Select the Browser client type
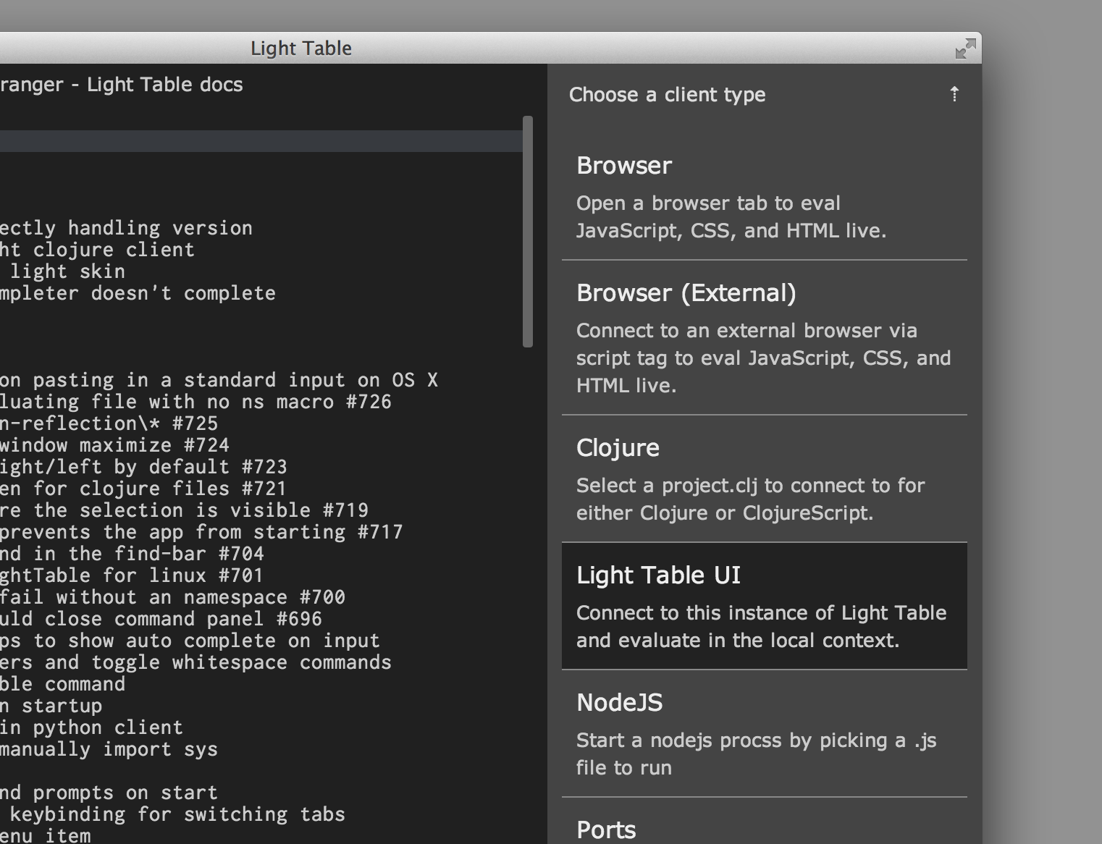Screen dimensions: 1102x844 pos(765,197)
